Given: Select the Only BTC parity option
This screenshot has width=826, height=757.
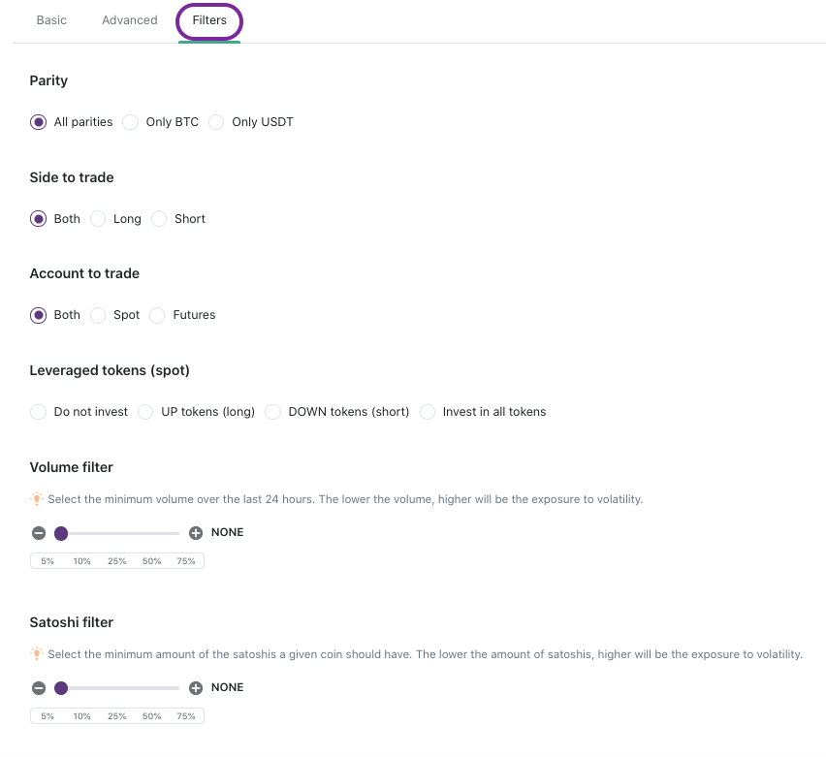Looking at the screenshot, I should point(131,122).
